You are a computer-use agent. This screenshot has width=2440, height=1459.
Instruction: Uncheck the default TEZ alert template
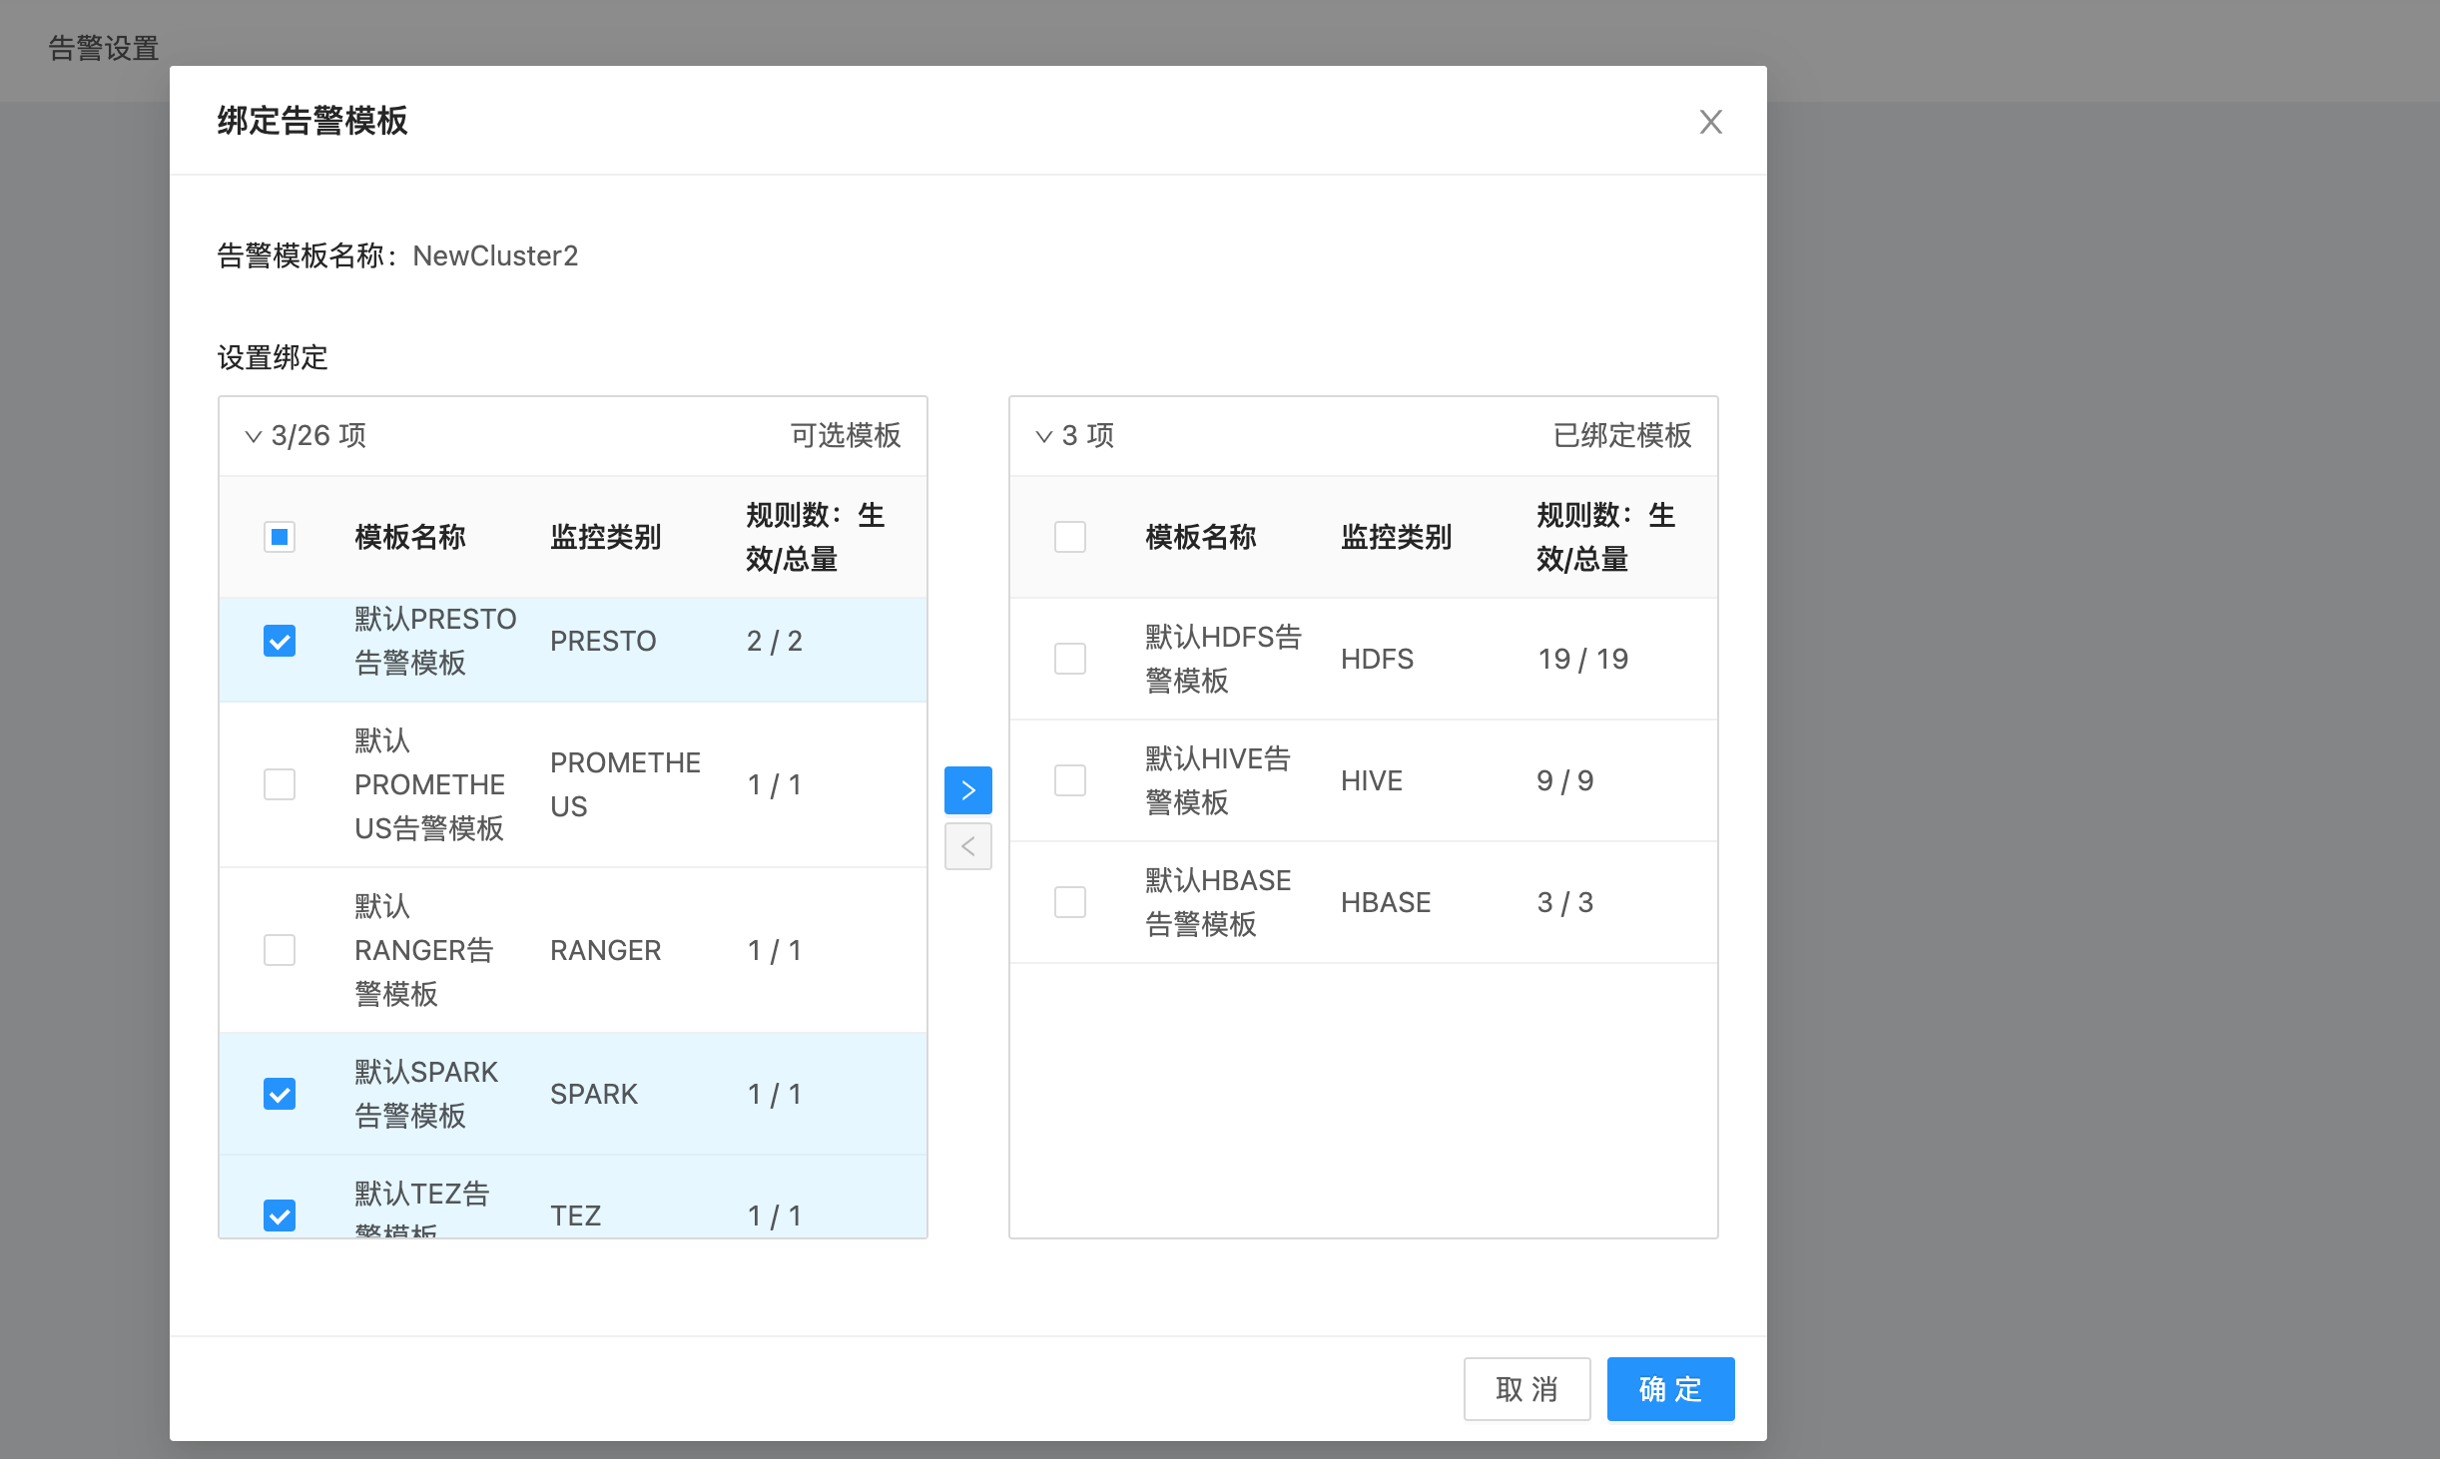click(280, 1215)
